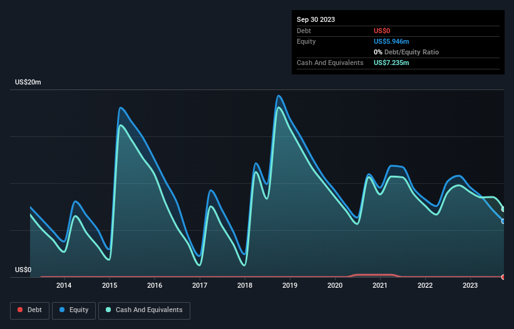Click the Equity row label in tooltip
This screenshot has width=514, height=329.
[x=306, y=41]
